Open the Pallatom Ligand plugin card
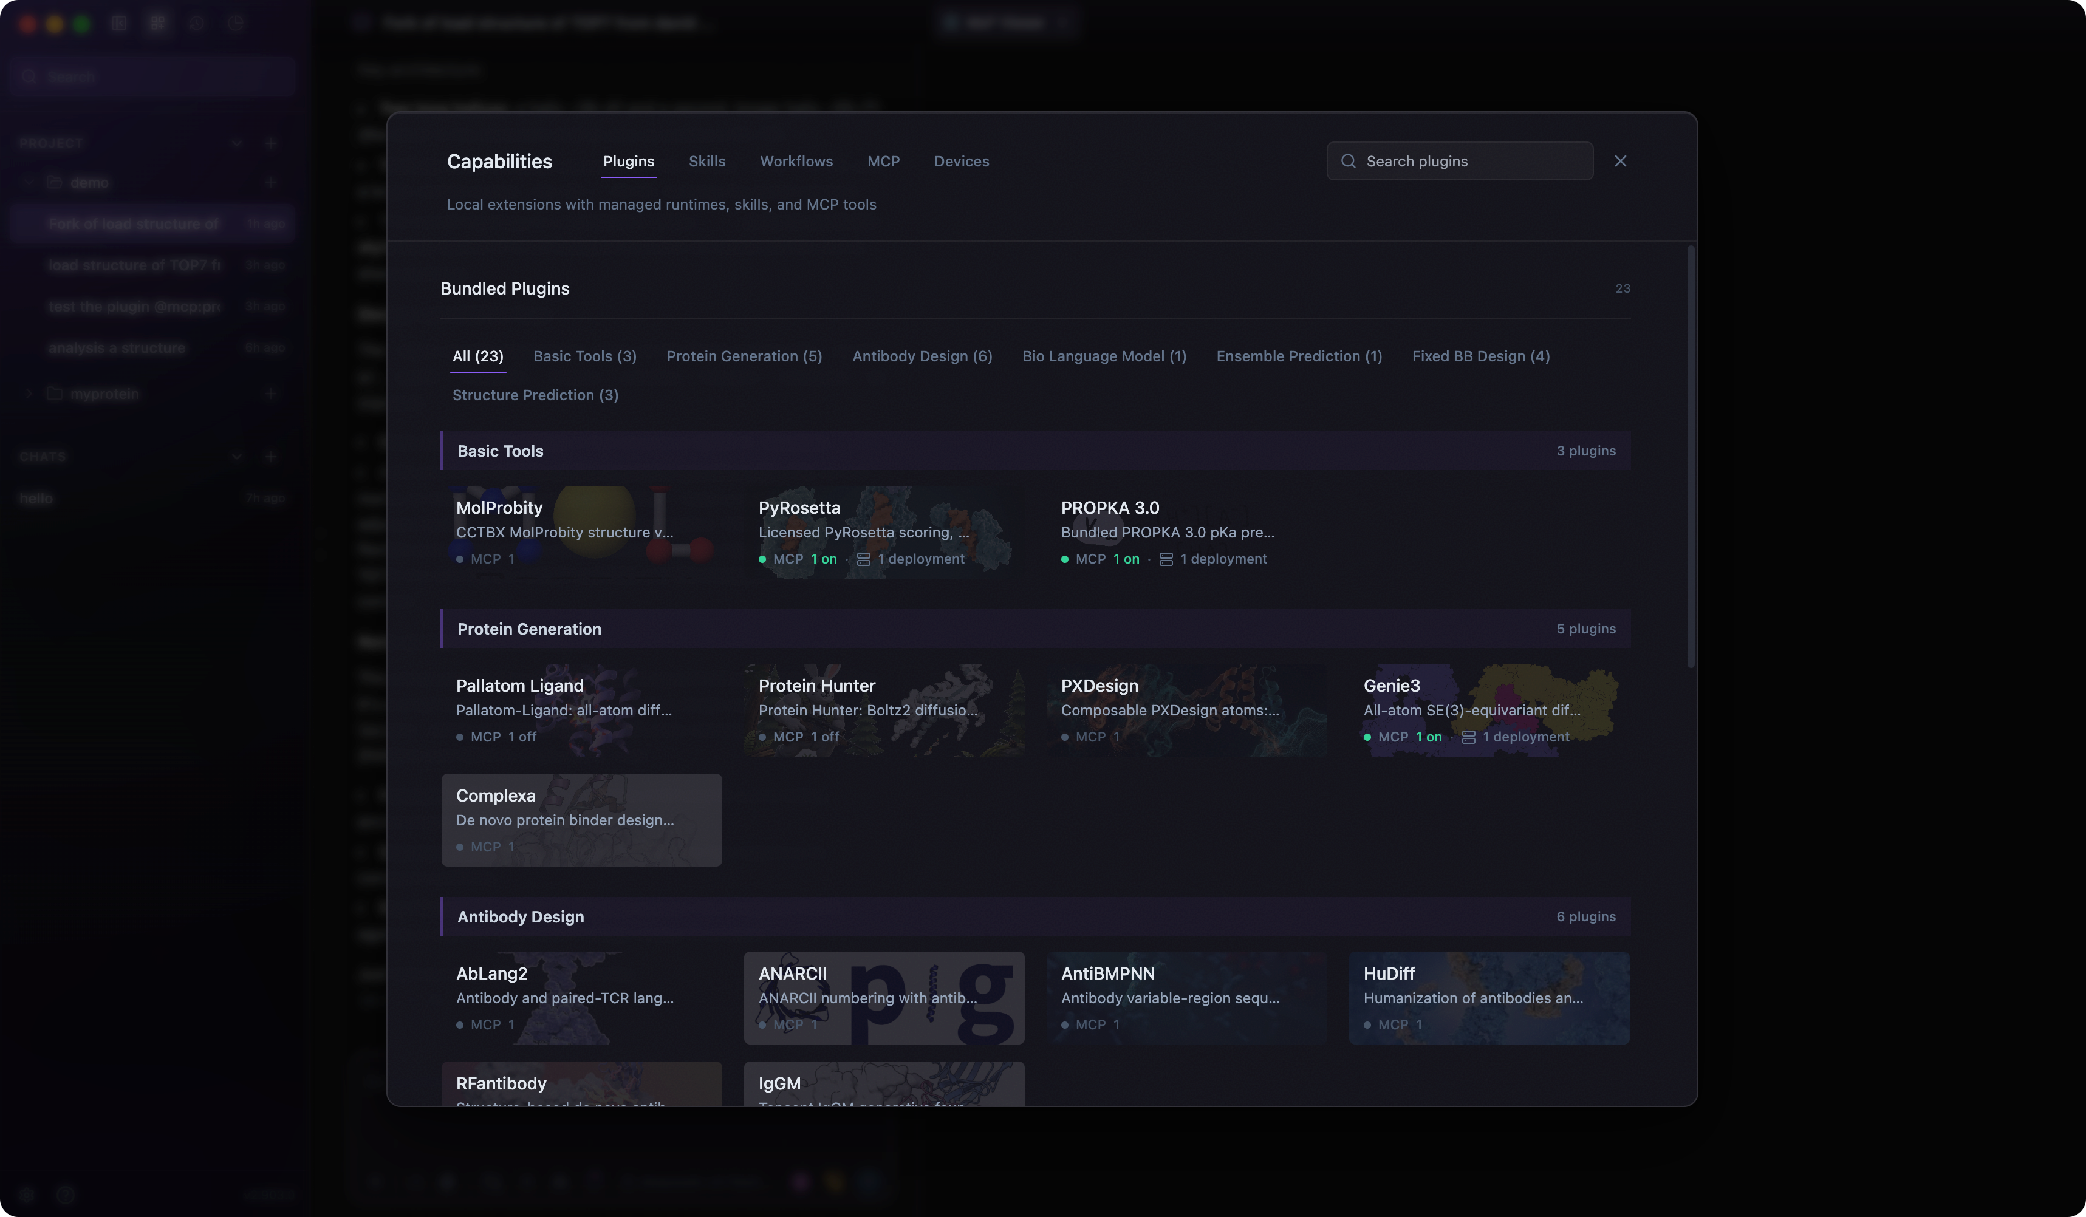This screenshot has width=2086, height=1217. 581,710
